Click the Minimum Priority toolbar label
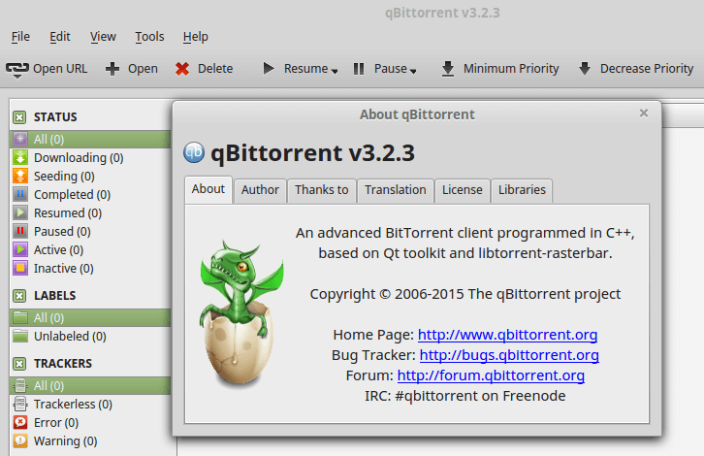 [511, 69]
